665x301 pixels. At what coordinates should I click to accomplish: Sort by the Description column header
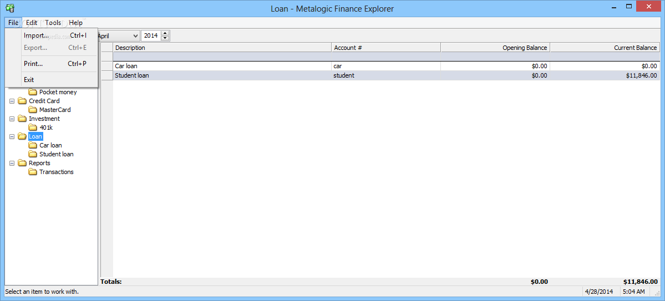[222, 48]
